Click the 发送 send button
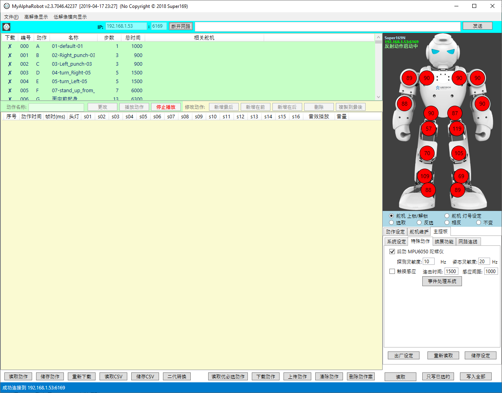This screenshot has height=393, width=502. [x=477, y=26]
